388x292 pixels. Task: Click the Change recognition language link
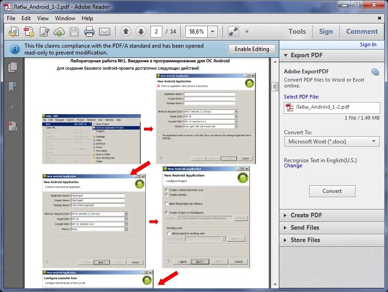click(x=293, y=165)
